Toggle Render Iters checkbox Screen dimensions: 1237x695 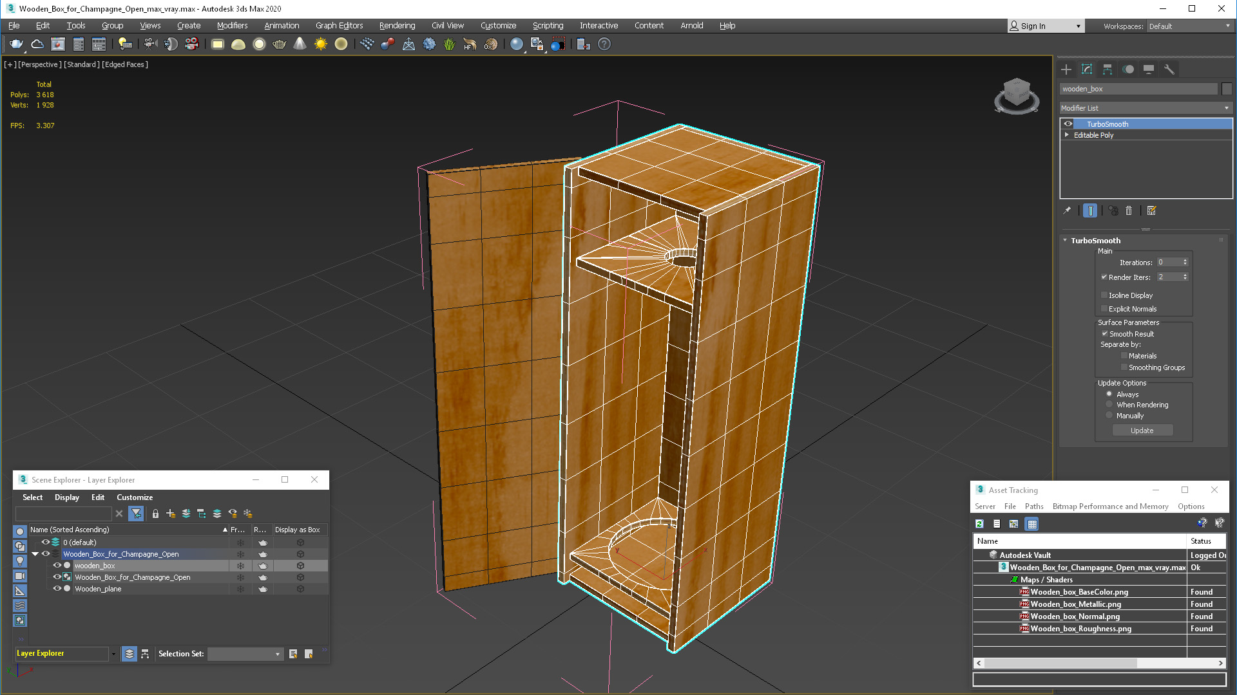coord(1104,277)
